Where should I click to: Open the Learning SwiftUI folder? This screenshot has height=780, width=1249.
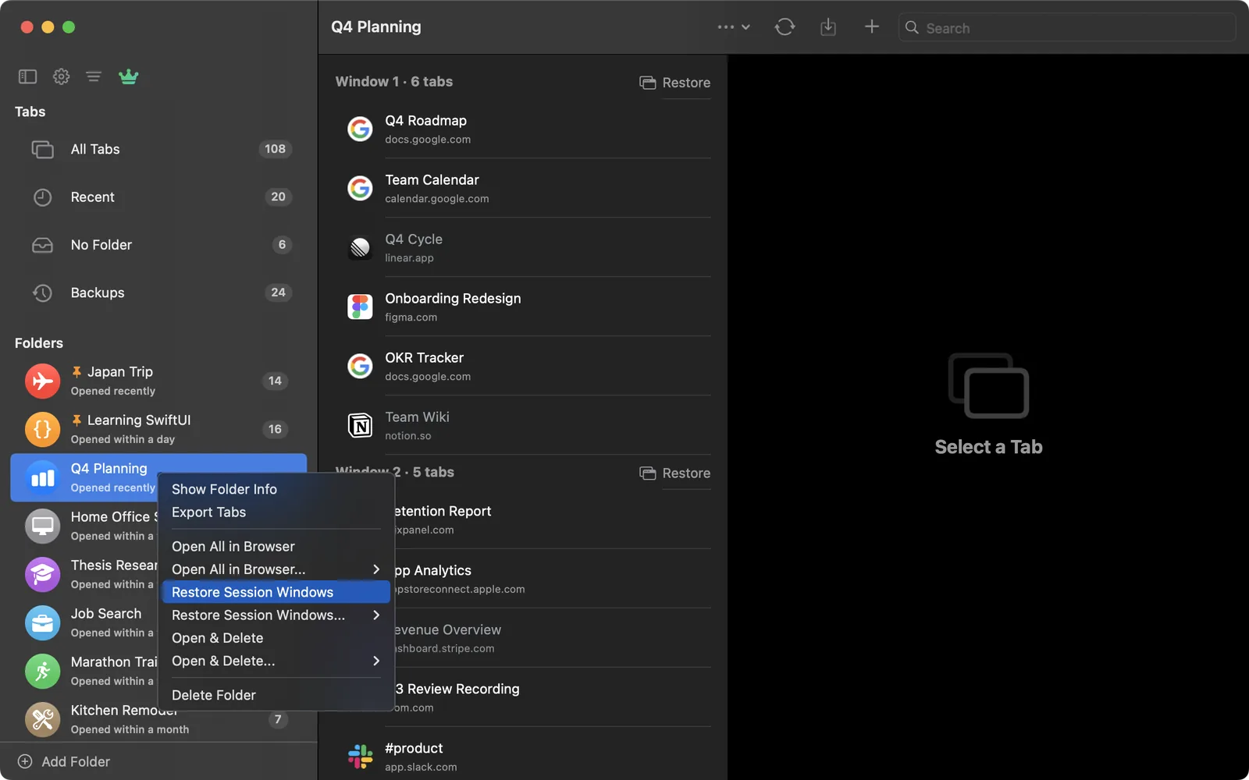click(x=158, y=429)
